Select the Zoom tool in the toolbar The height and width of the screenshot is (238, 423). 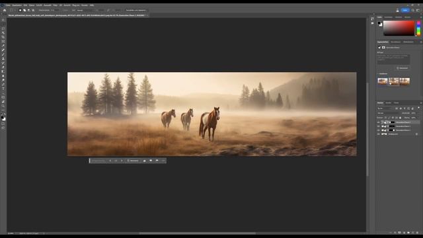[x=3, y=106]
